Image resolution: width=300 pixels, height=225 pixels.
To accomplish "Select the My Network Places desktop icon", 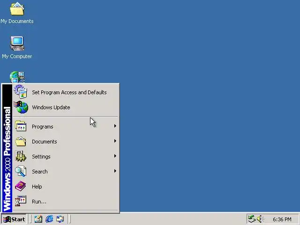I will 17,77.
